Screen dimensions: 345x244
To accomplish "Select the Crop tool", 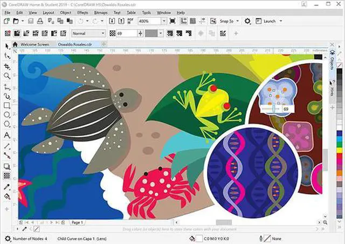I will [7, 66].
